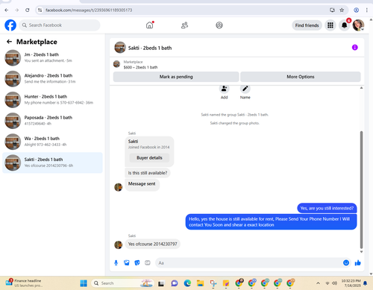373x290 pixels.
Task: Click the Find friends button
Action: (307, 25)
